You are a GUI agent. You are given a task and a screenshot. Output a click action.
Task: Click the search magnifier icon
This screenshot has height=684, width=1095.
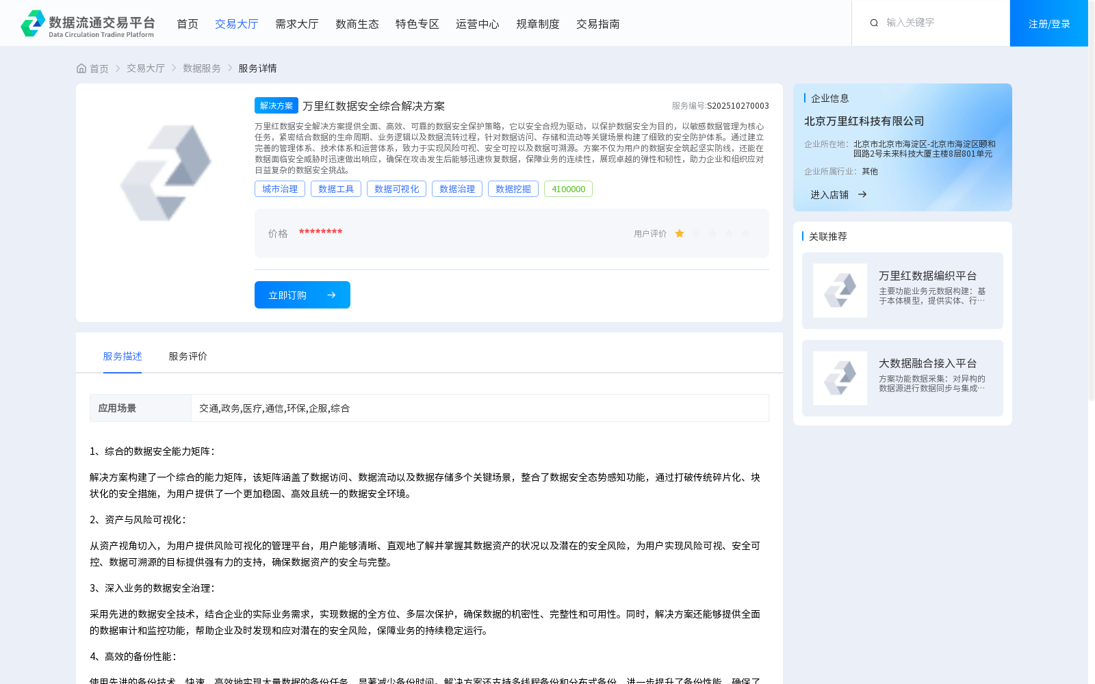coord(874,23)
